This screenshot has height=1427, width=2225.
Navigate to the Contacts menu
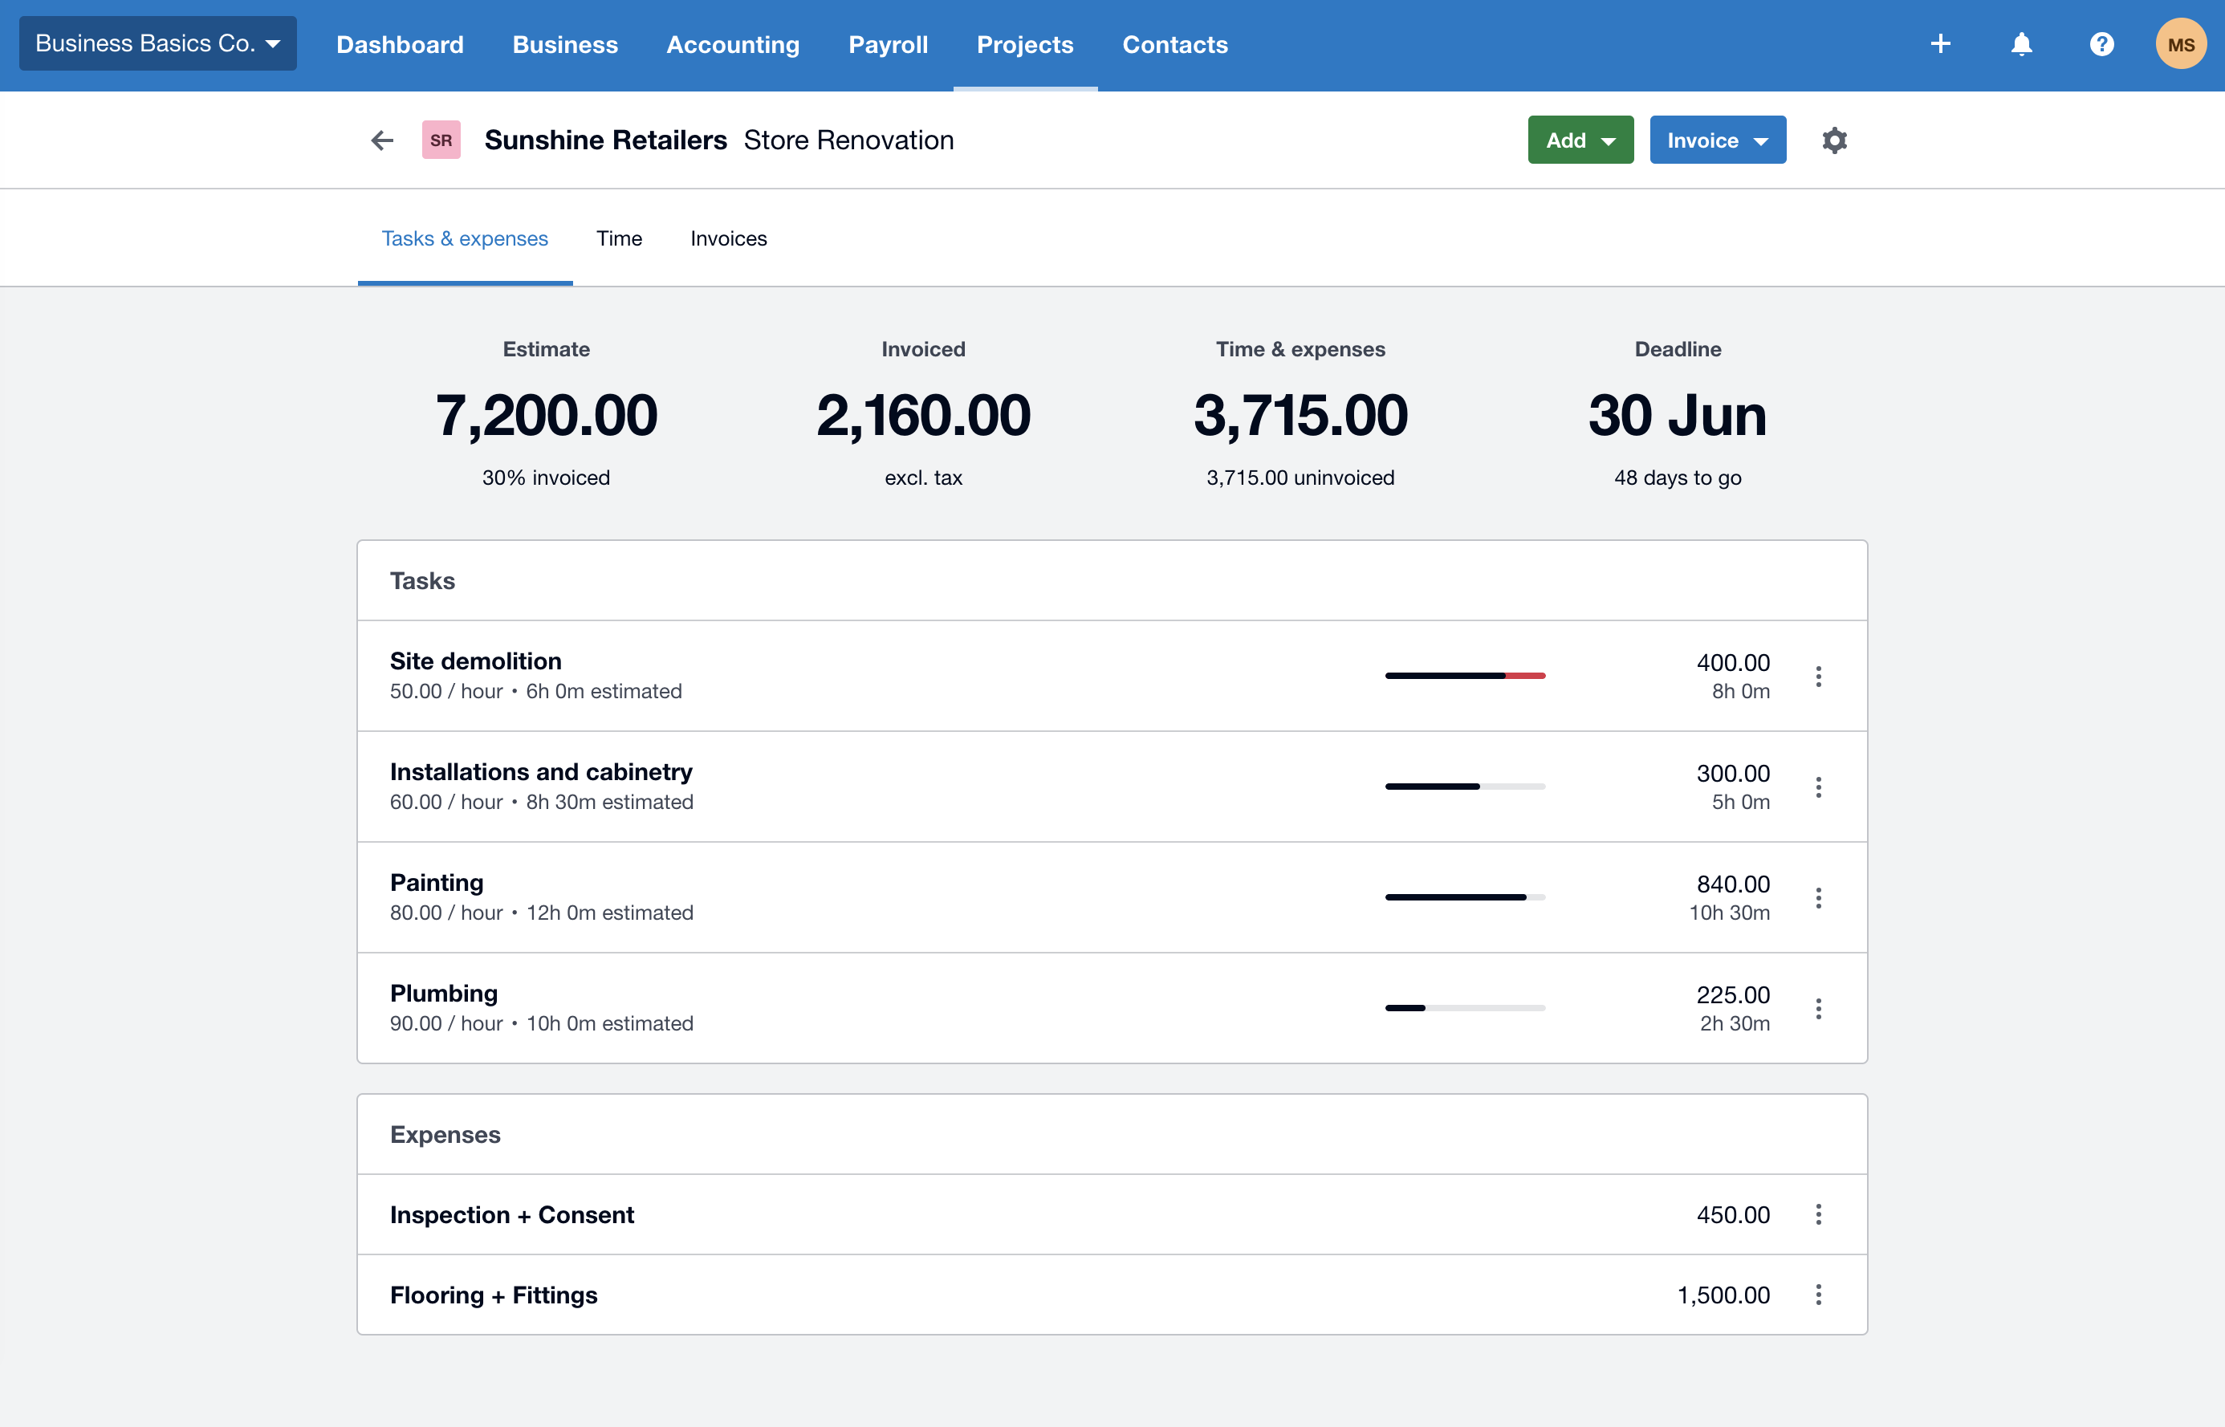coord(1174,44)
